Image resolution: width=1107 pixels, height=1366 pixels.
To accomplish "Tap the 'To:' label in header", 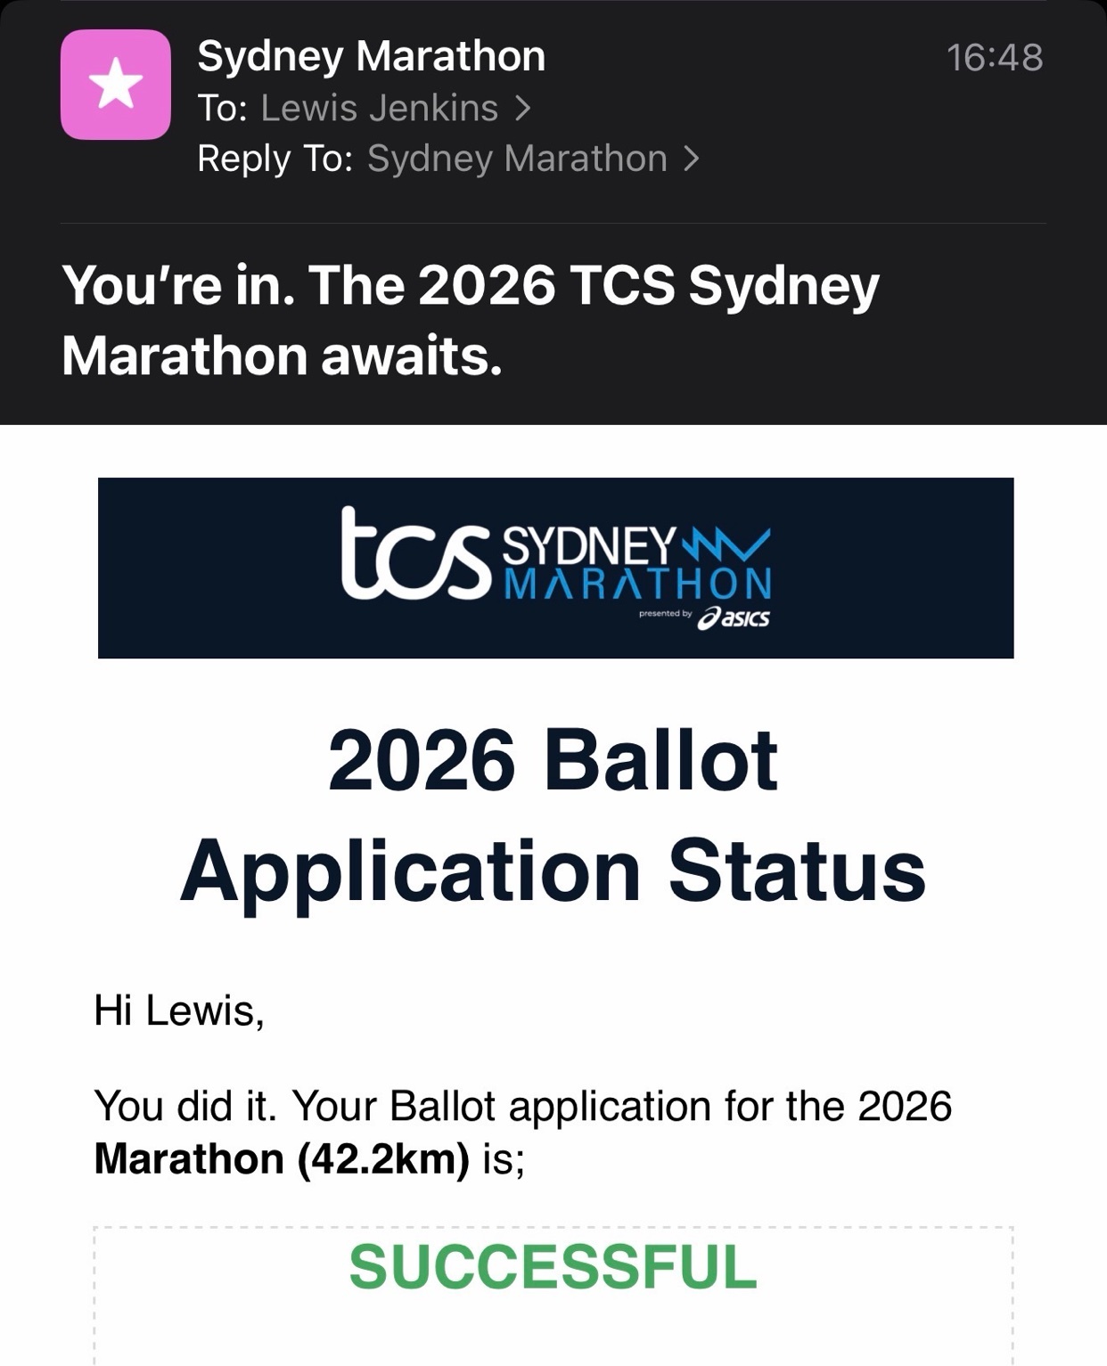I will [223, 108].
